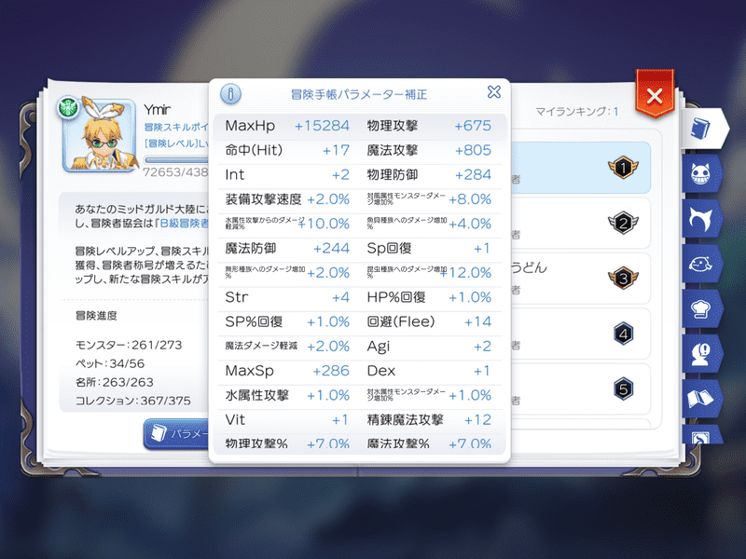Screen dimensions: 746x559
Task: Close the parameter correction popup
Action: (494, 91)
